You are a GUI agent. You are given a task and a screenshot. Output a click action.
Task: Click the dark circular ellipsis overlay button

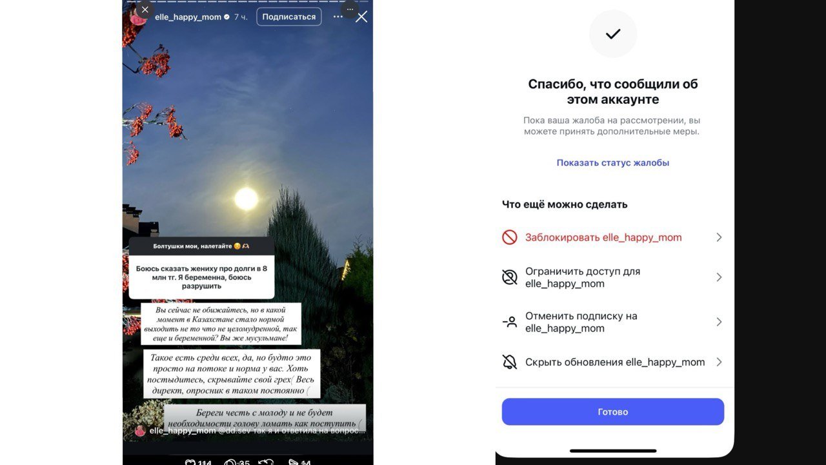click(350, 9)
